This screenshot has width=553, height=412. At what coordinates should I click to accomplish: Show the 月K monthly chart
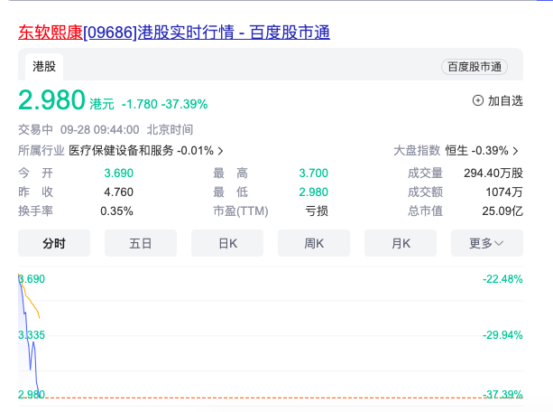point(401,243)
